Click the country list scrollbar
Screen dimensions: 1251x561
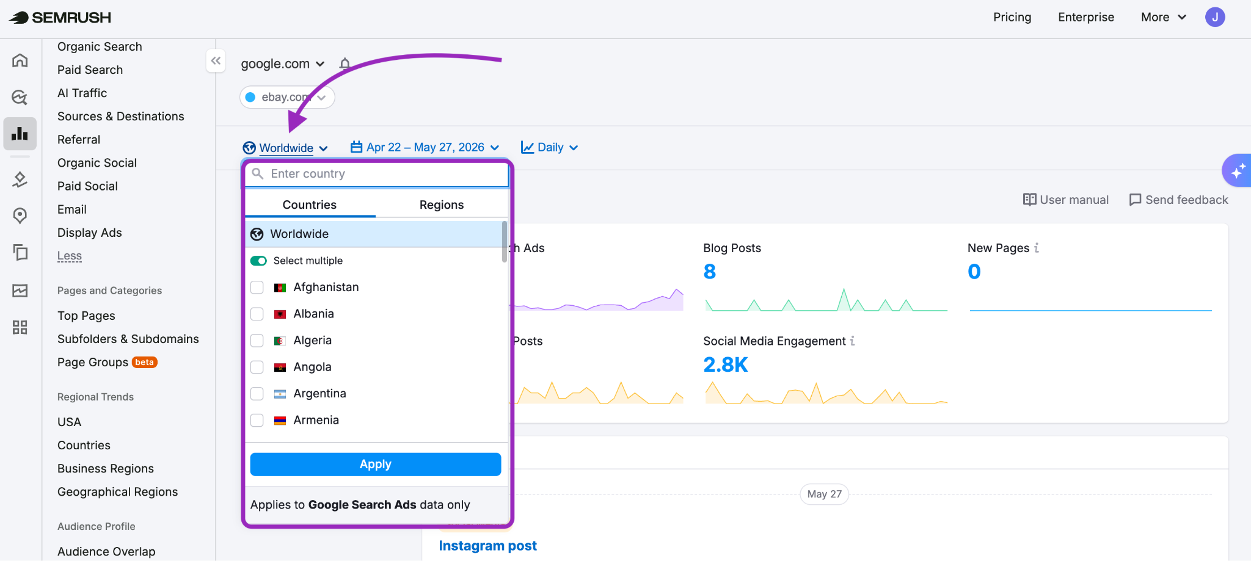coord(505,242)
